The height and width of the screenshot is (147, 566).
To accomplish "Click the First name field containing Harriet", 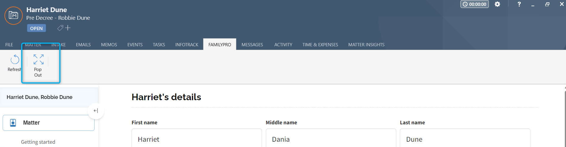I will click(x=197, y=138).
